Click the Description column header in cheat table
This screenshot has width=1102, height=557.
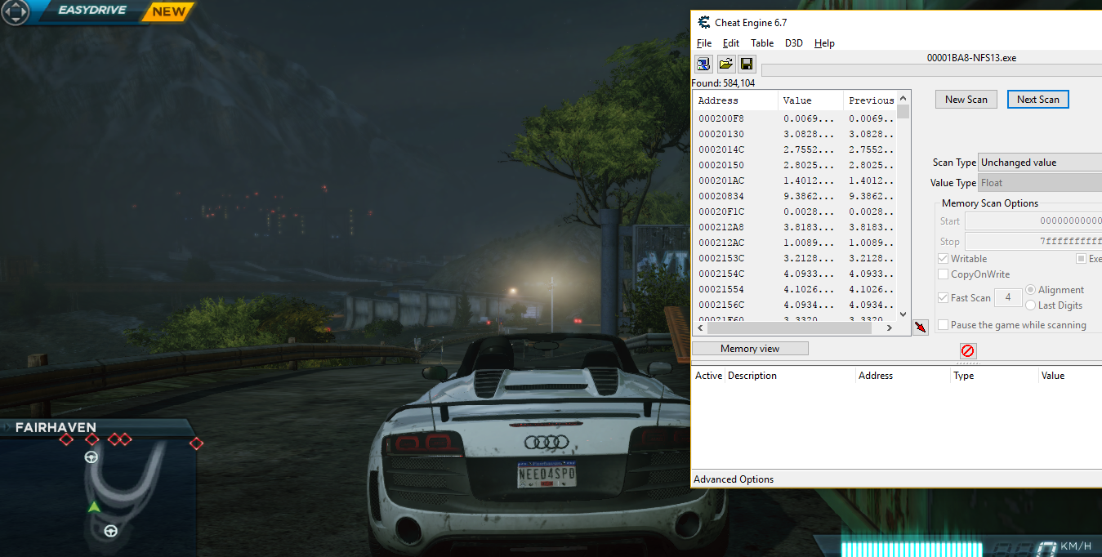[x=790, y=376]
